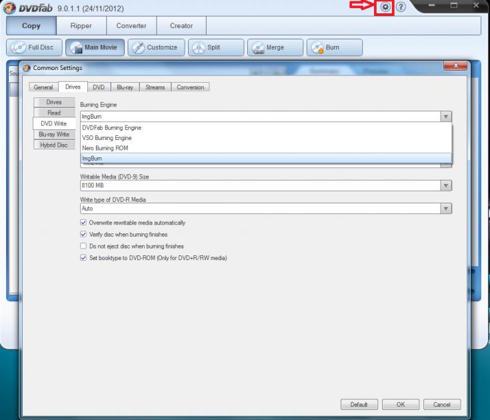Click the 8100 MB size combo box

266,185
